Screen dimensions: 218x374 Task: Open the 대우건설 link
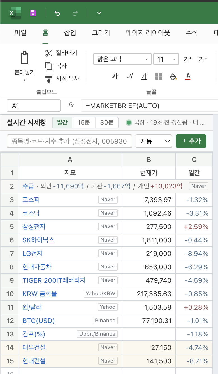click(x=34, y=347)
